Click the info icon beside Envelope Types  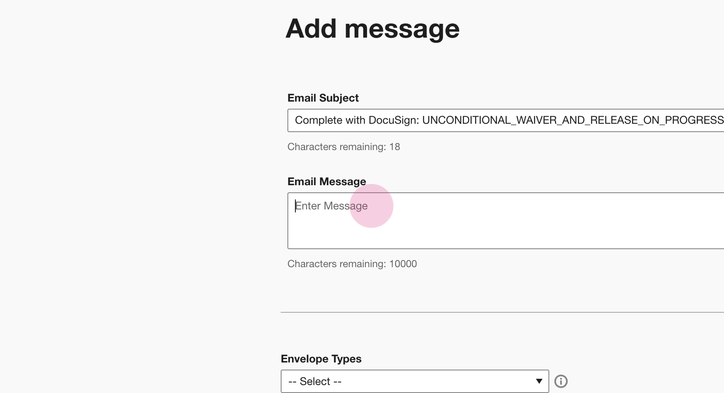[561, 381]
